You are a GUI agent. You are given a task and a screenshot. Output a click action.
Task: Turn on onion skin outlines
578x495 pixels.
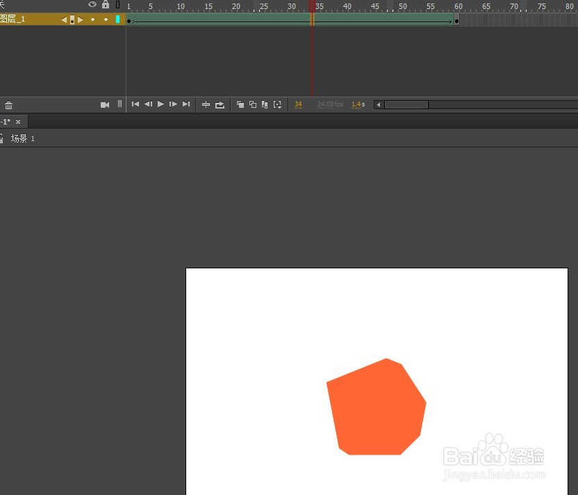click(x=252, y=104)
